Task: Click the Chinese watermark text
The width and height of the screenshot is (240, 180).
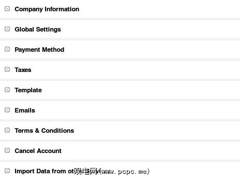Action: coord(85,172)
